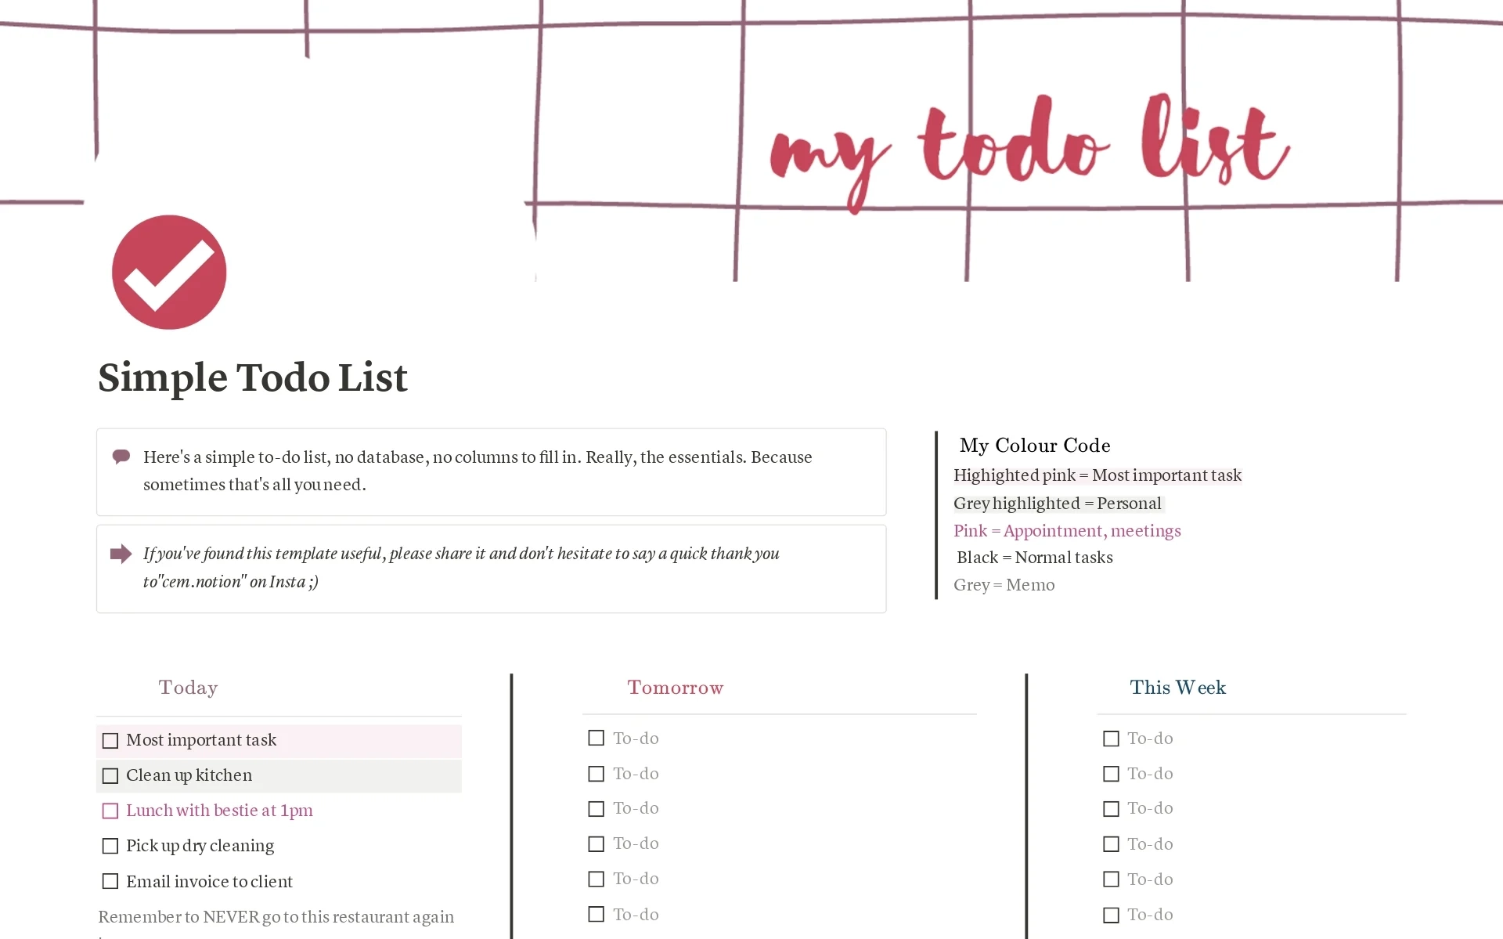1503x939 pixels.
Task: Expand the first Tomorrow To-do item
Action: coord(636,738)
